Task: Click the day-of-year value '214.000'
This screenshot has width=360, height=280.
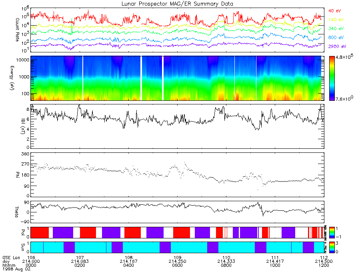Action: point(31,262)
